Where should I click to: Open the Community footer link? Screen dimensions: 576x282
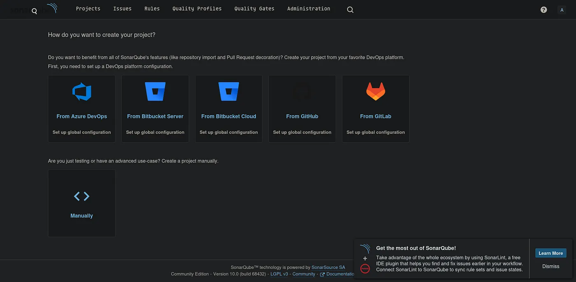click(304, 274)
